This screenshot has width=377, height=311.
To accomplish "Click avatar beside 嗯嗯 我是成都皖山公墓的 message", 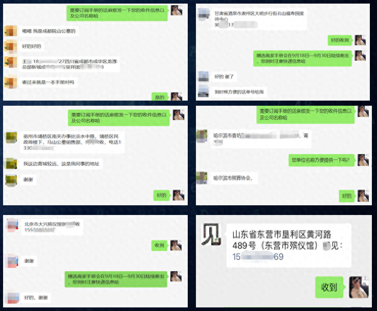I will click(x=11, y=31).
